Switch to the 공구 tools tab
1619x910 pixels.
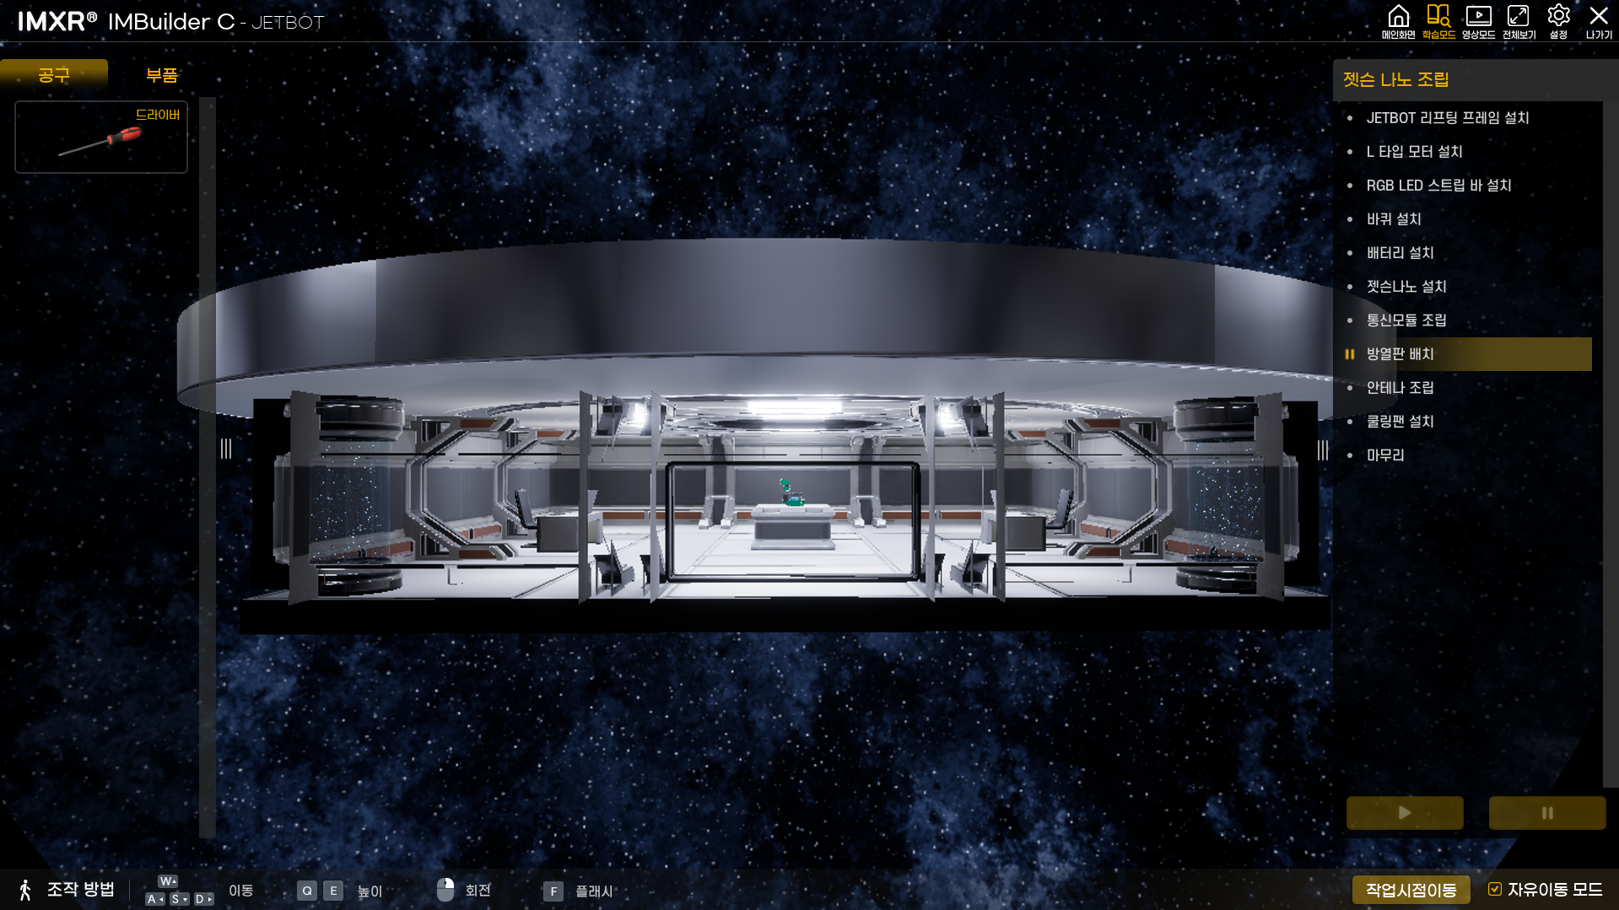[x=54, y=75]
